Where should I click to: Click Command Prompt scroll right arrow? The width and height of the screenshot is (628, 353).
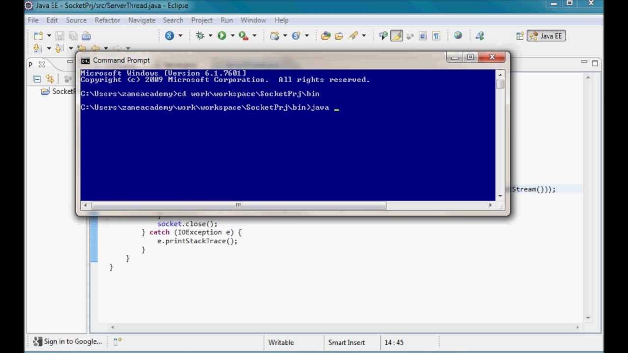(x=490, y=205)
